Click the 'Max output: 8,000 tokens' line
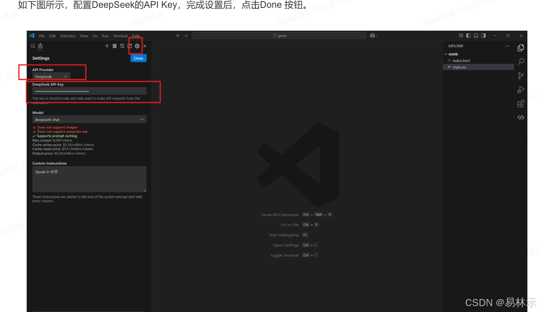This screenshot has width=538, height=312. (x=52, y=140)
